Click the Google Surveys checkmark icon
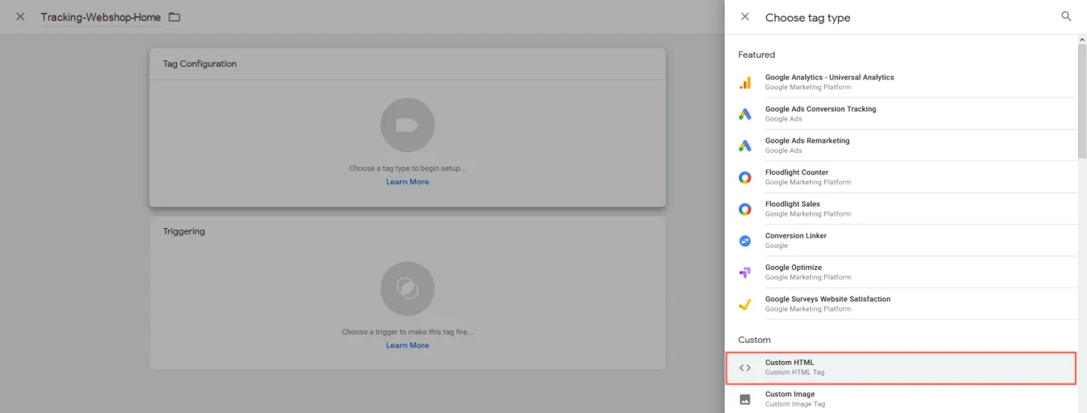Screen dimensions: 1087x413 point(745,304)
